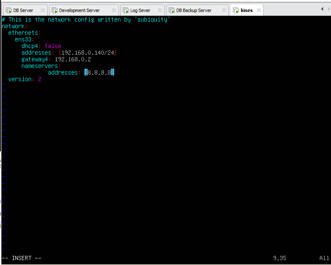Screen dimensions: 331x265
Task: Open the Development Server tab
Action: [x=84, y=10]
